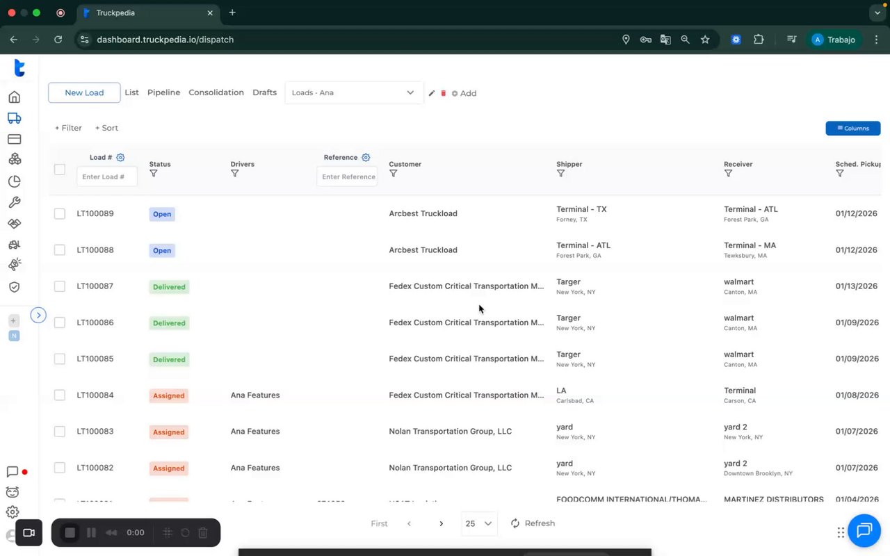Edit the Loads - Ana view with pencil icon
Image resolution: width=890 pixels, height=556 pixels.
432,93
